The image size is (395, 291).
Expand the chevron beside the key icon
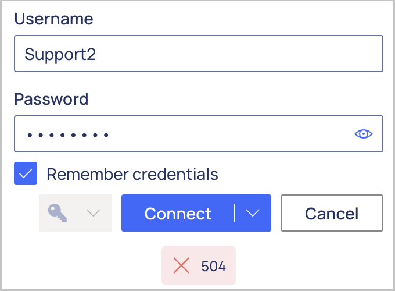[93, 213]
